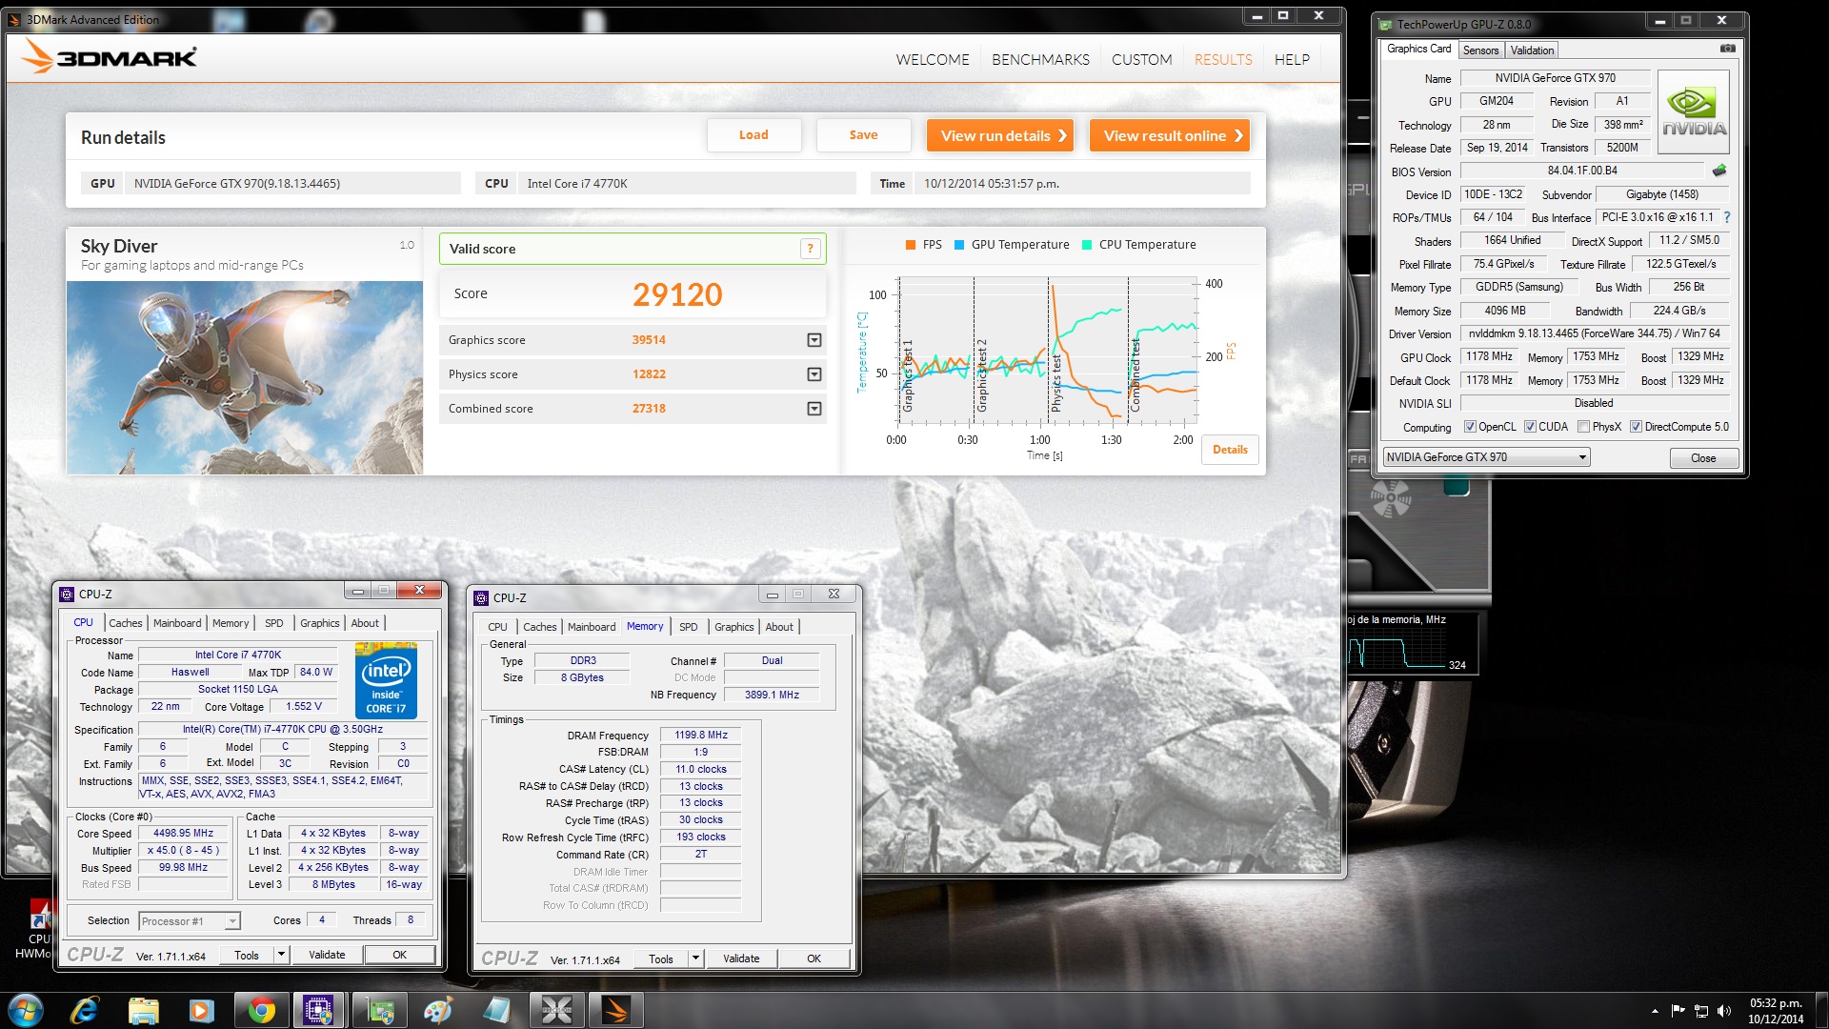The width and height of the screenshot is (1829, 1029).
Task: Click View result online button
Action: tap(1170, 135)
